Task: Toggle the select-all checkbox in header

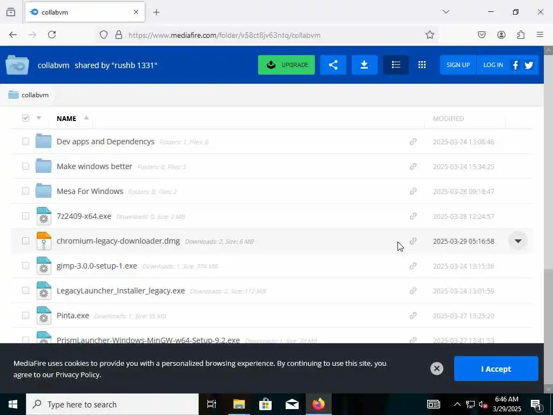Action: pyautogui.click(x=25, y=118)
